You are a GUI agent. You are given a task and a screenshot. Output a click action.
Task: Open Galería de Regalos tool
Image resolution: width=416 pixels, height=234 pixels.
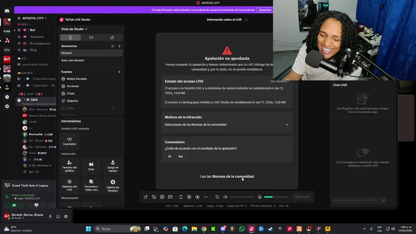point(113,185)
